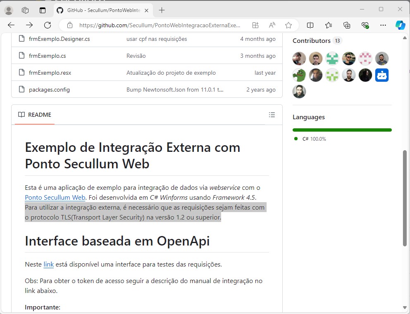Open commit 'usar cpf nas requisições'

pos(157,39)
